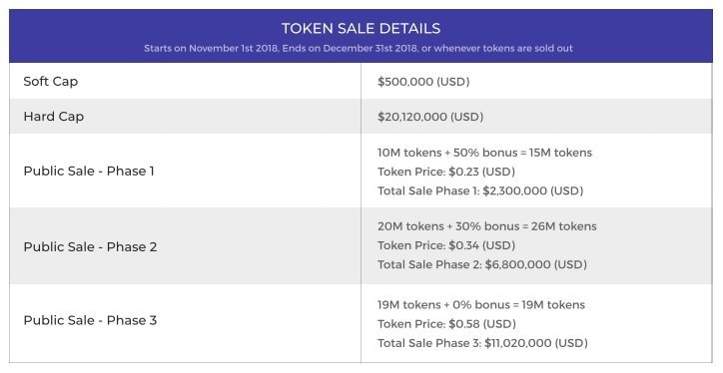
Task: Select the Public Sale - Phase 1 label
Action: [89, 171]
